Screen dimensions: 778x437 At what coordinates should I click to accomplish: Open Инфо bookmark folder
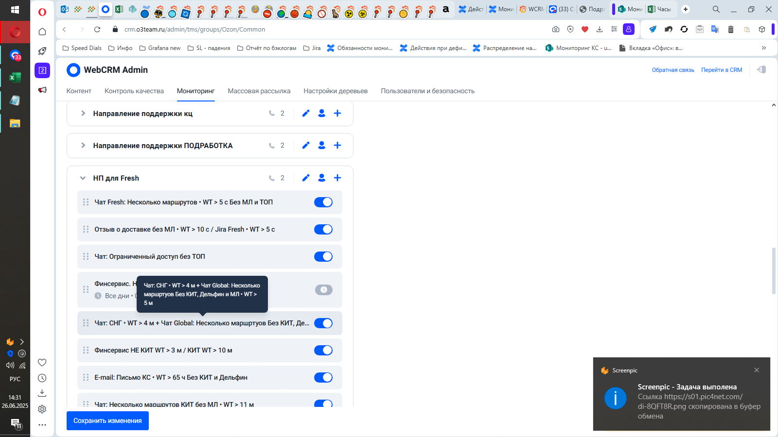[120, 48]
